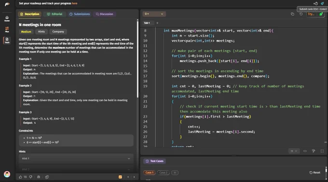Select test Case 1
This screenshot has height=182, width=328.
click(x=150, y=172)
